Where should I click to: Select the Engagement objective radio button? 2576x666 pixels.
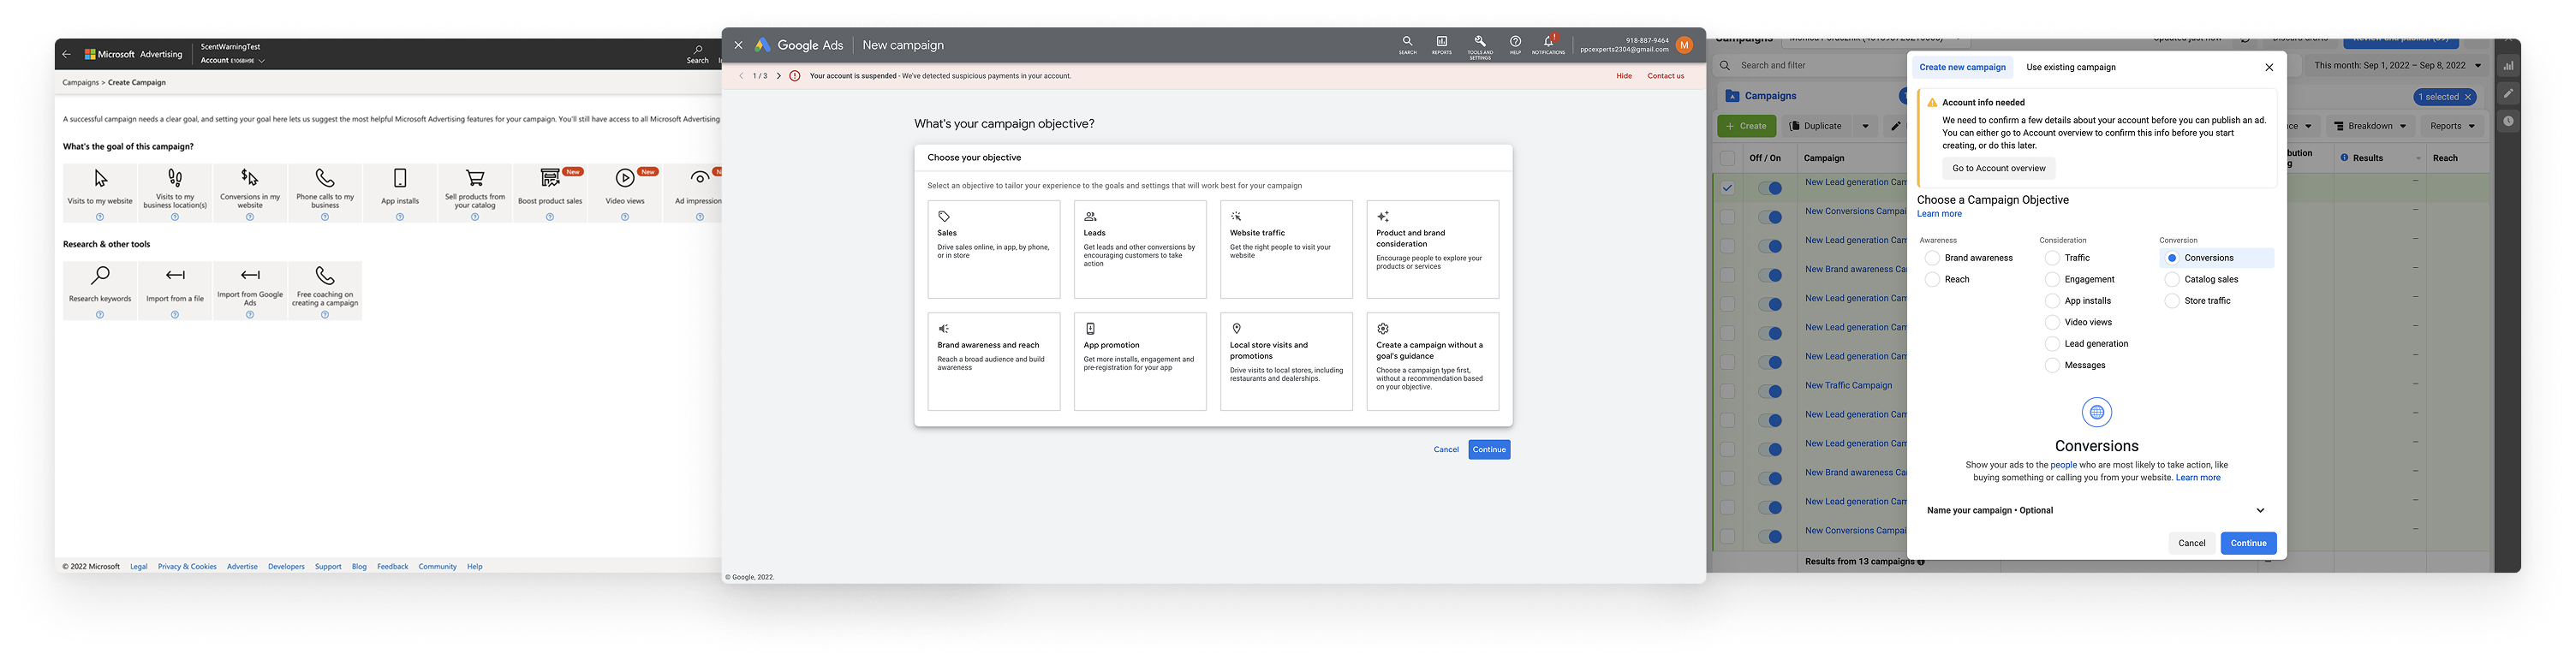(x=2052, y=280)
